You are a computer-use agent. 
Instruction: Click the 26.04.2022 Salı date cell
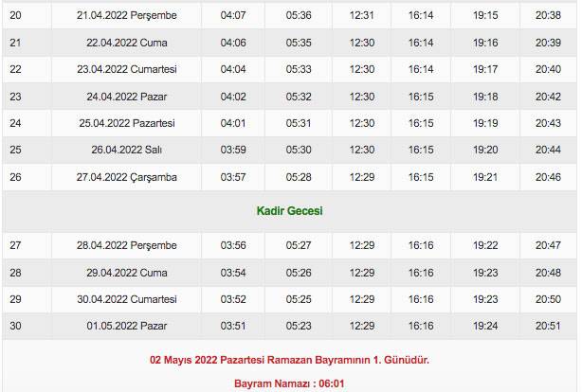pyautogui.click(x=127, y=150)
